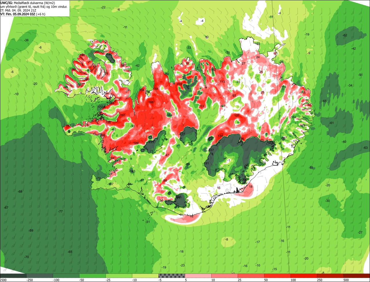Pick the -25 to -10 light green legend swatch
The width and height of the screenshot is (370, 282).
(x=119, y=276)
